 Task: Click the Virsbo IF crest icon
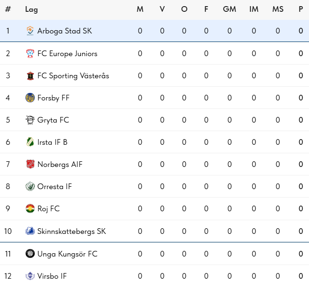(x=30, y=276)
